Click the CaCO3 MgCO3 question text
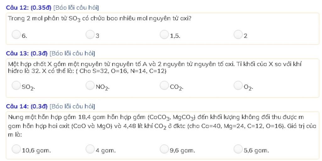Screen dimensions: 322x161 tap(162, 126)
